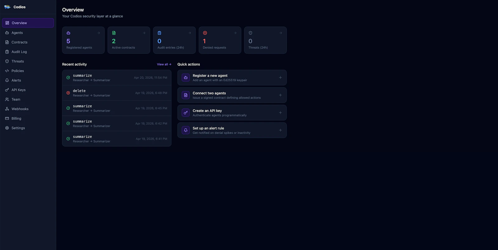Open the Registered agents stat card
The height and width of the screenshot is (250, 498).
click(x=83, y=40)
